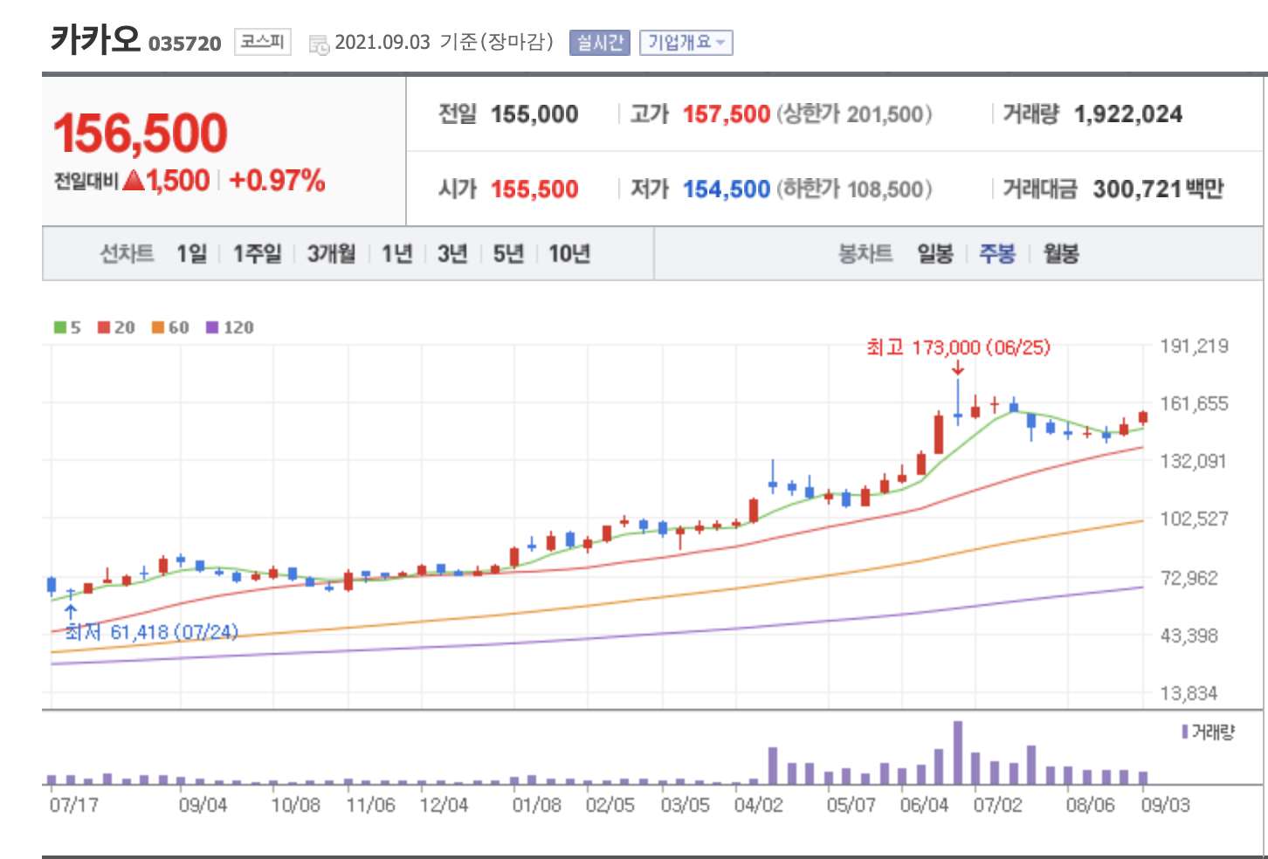Select the 1주일 line chart tab
Screen dimensions: 1268x859
pyautogui.click(x=257, y=254)
